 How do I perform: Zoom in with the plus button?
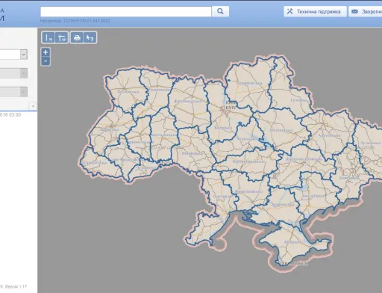point(46,52)
